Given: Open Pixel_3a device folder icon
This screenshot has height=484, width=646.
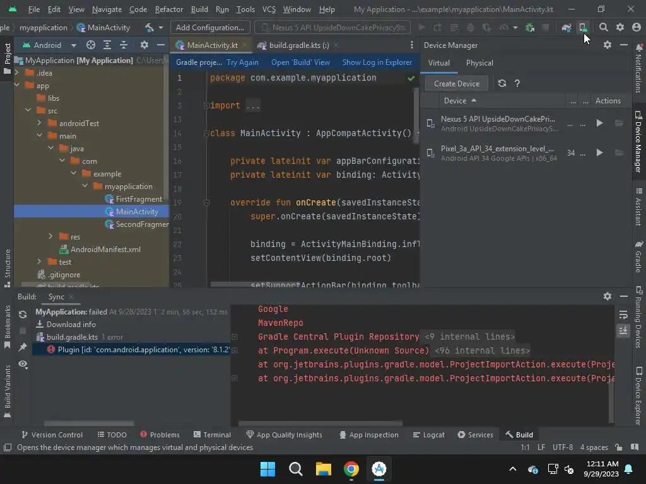Looking at the screenshot, I should tap(619, 153).
